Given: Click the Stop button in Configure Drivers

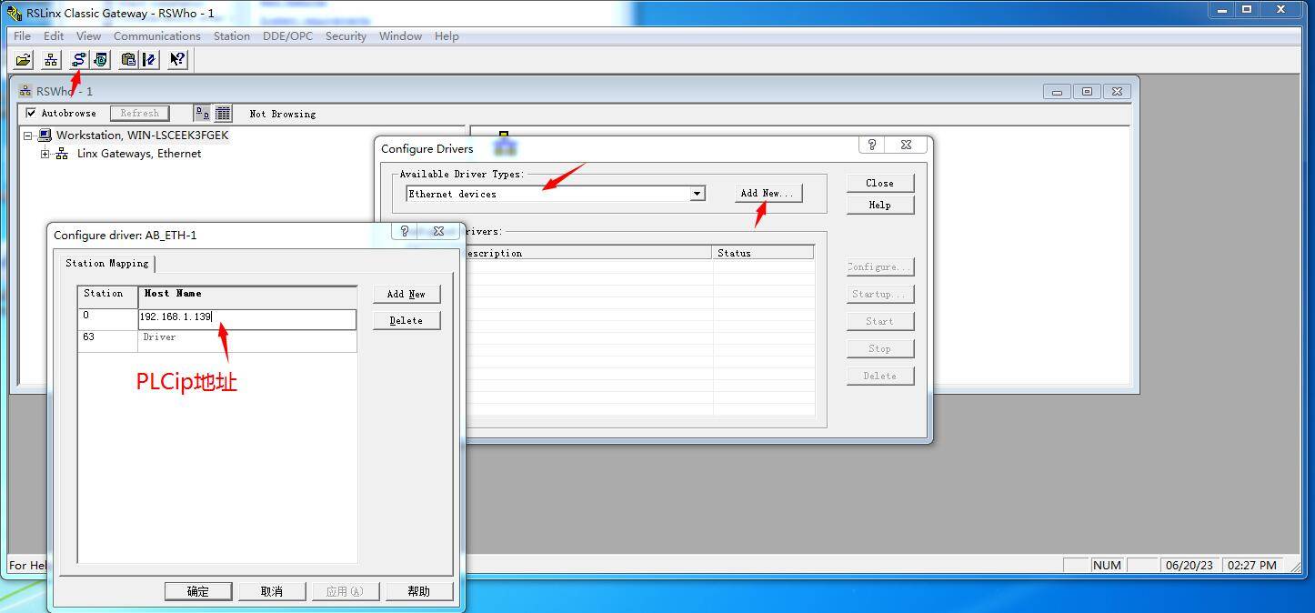Looking at the screenshot, I should [879, 348].
